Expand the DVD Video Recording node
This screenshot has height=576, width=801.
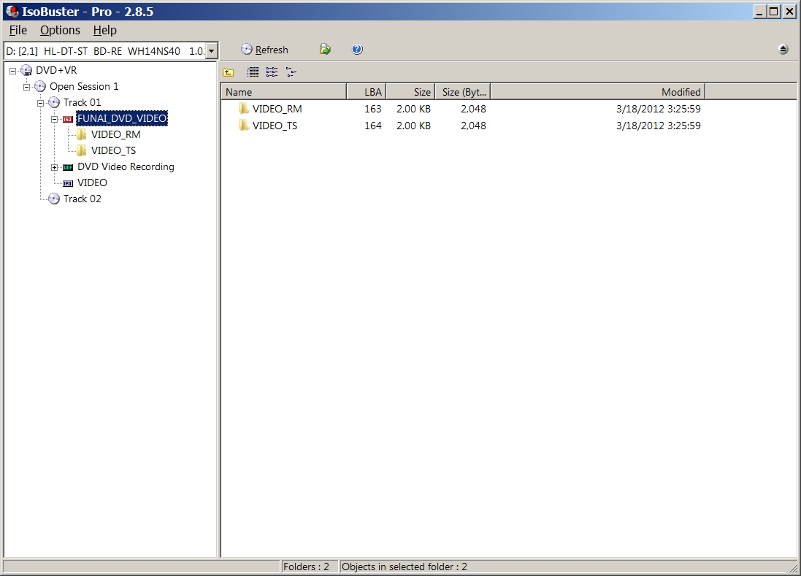click(x=54, y=167)
